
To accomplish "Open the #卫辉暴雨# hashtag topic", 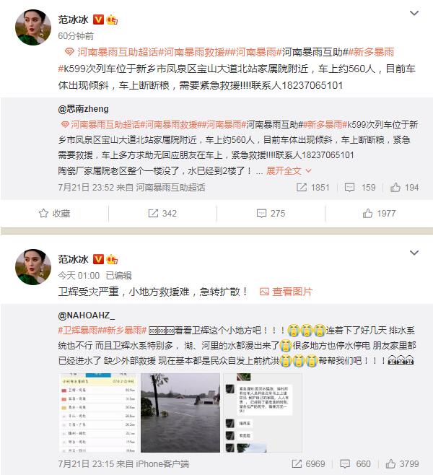I will tap(80, 330).
